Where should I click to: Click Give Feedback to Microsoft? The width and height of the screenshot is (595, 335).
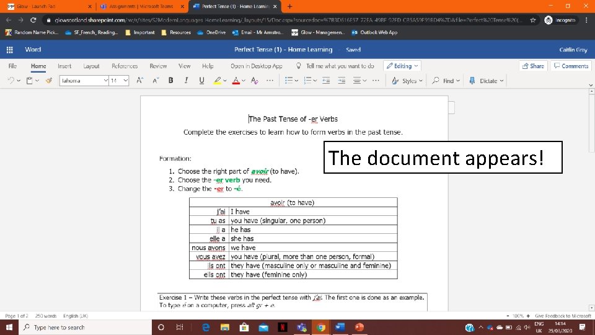coord(563,316)
